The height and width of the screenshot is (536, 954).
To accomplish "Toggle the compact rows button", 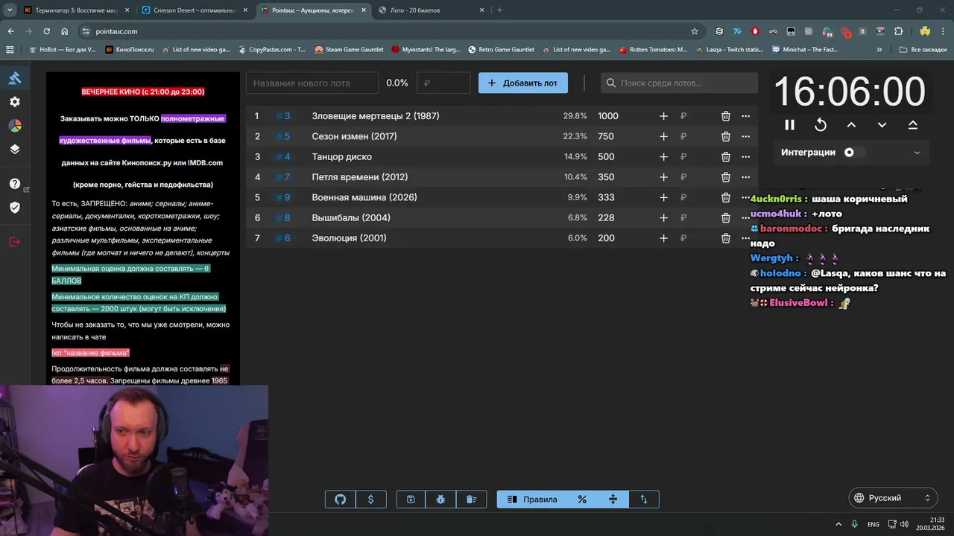I will 613,500.
